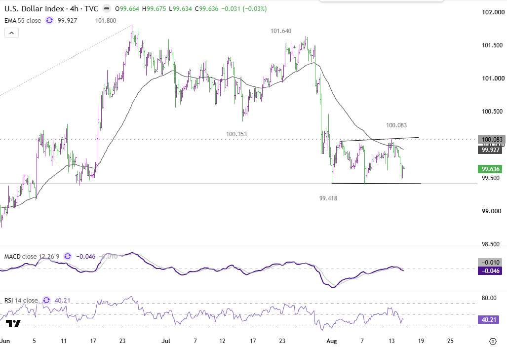This screenshot has height=347, width=507.
Task: Click the -0.010 signal axis label
Action: (490, 262)
